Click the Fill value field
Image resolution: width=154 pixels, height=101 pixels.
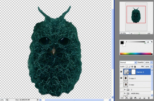click(147, 67)
